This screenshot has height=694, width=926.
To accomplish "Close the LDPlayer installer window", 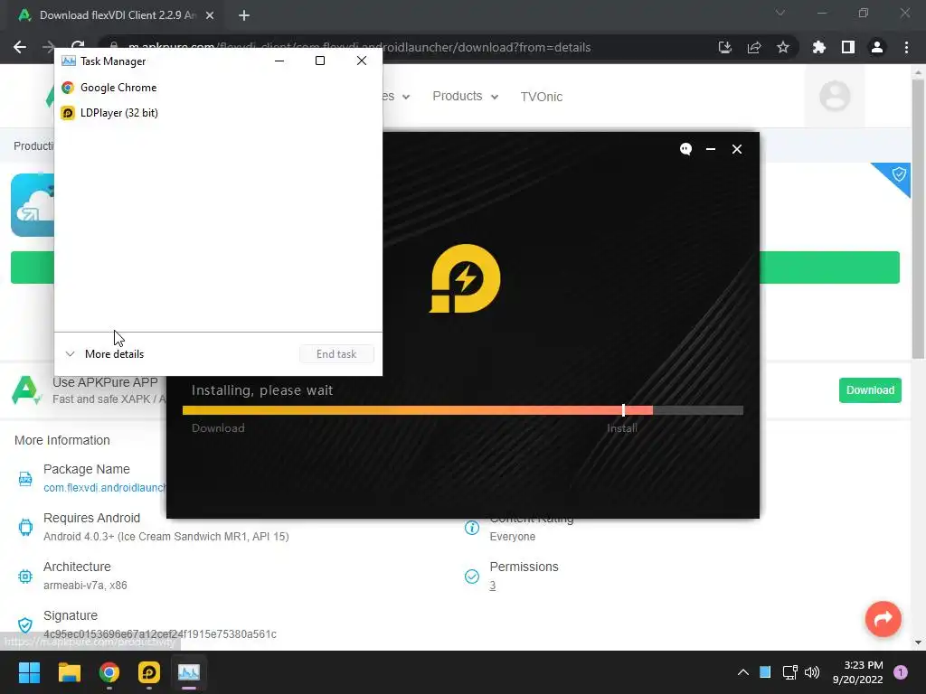I will (736, 149).
